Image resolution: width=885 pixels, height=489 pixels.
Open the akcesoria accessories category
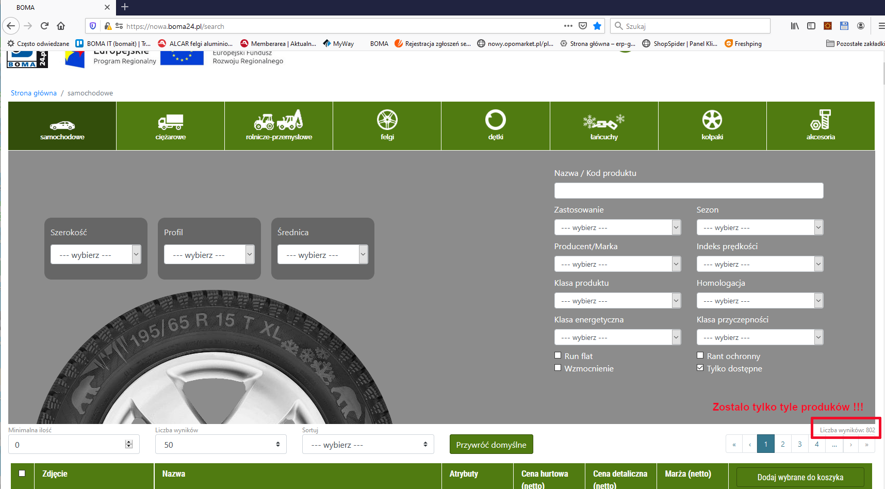[821, 126]
